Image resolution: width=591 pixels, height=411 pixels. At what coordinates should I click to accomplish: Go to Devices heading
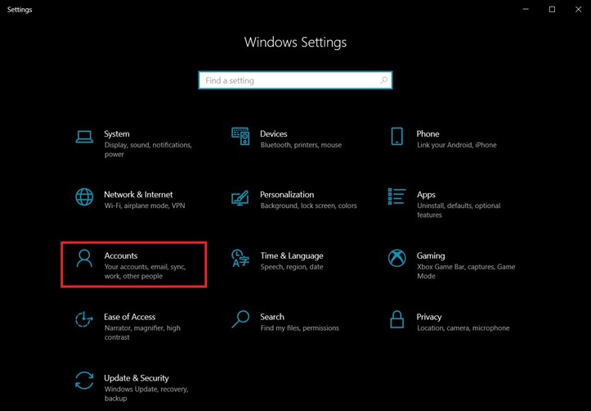tap(274, 134)
